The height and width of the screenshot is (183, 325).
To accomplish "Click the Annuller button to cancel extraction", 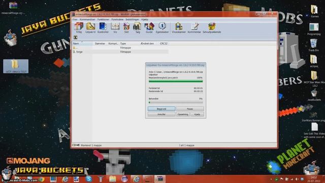I will click(x=161, y=114).
